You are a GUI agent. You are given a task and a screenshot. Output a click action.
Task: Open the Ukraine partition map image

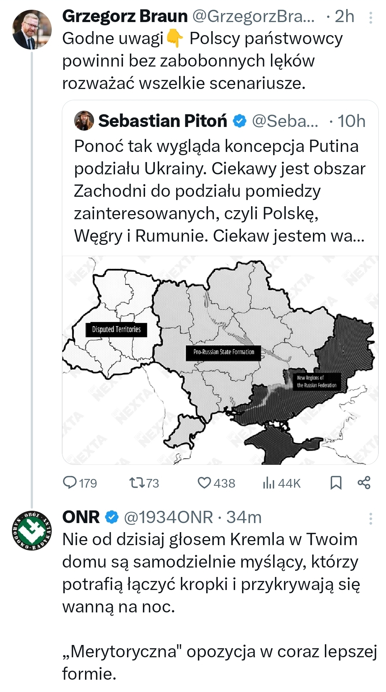(220, 360)
